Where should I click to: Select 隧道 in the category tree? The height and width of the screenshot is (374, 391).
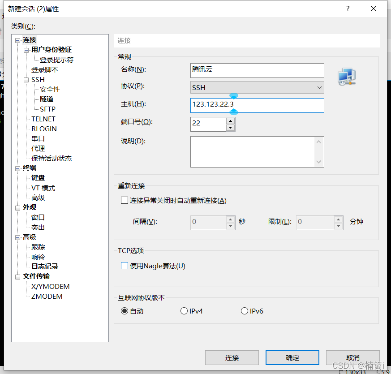click(x=47, y=99)
